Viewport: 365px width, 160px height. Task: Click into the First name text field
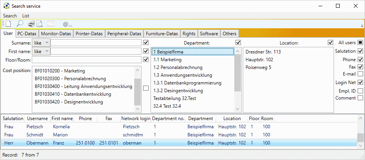[x=96, y=52]
